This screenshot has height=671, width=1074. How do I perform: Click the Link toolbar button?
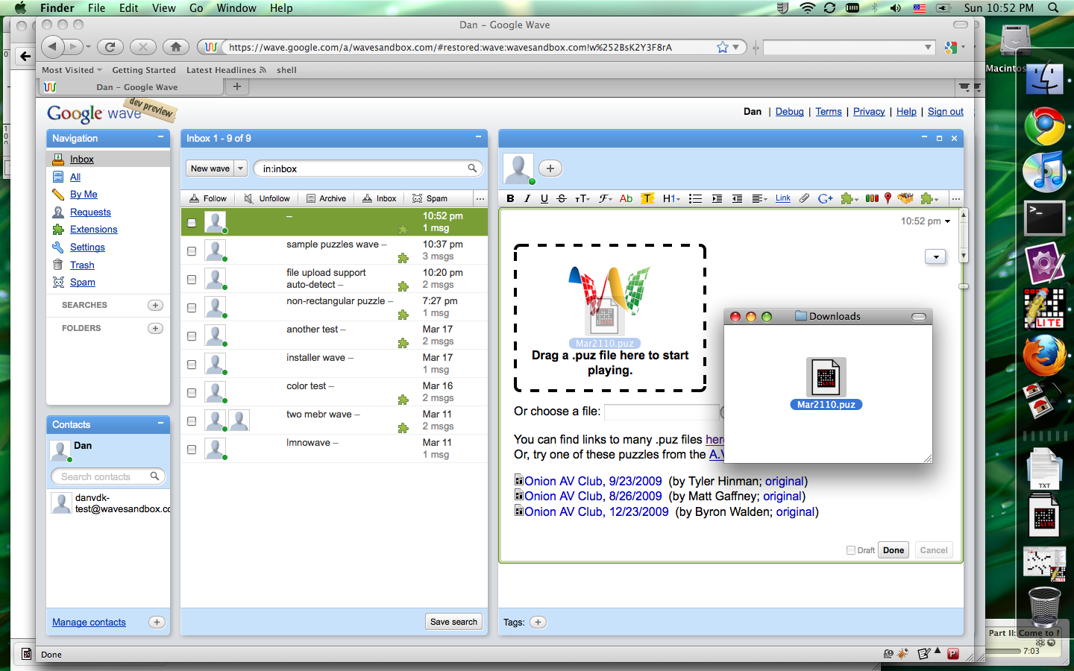tap(783, 198)
